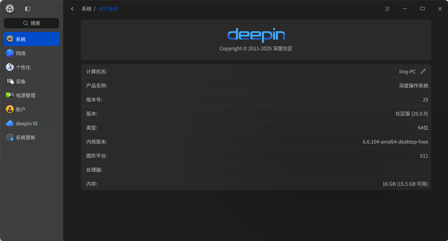Minimize the settings window
Image resolution: width=448 pixels, height=241 pixels.
pyautogui.click(x=405, y=9)
